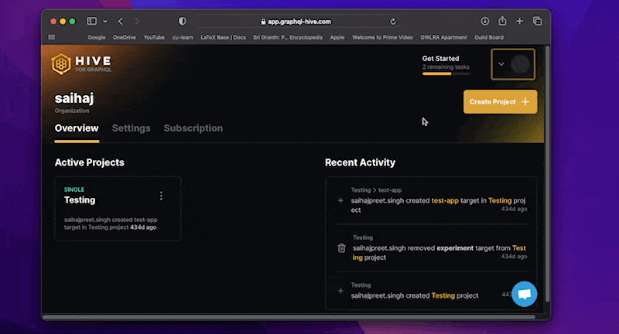Click the experiment target name text

pyautogui.click(x=455, y=248)
